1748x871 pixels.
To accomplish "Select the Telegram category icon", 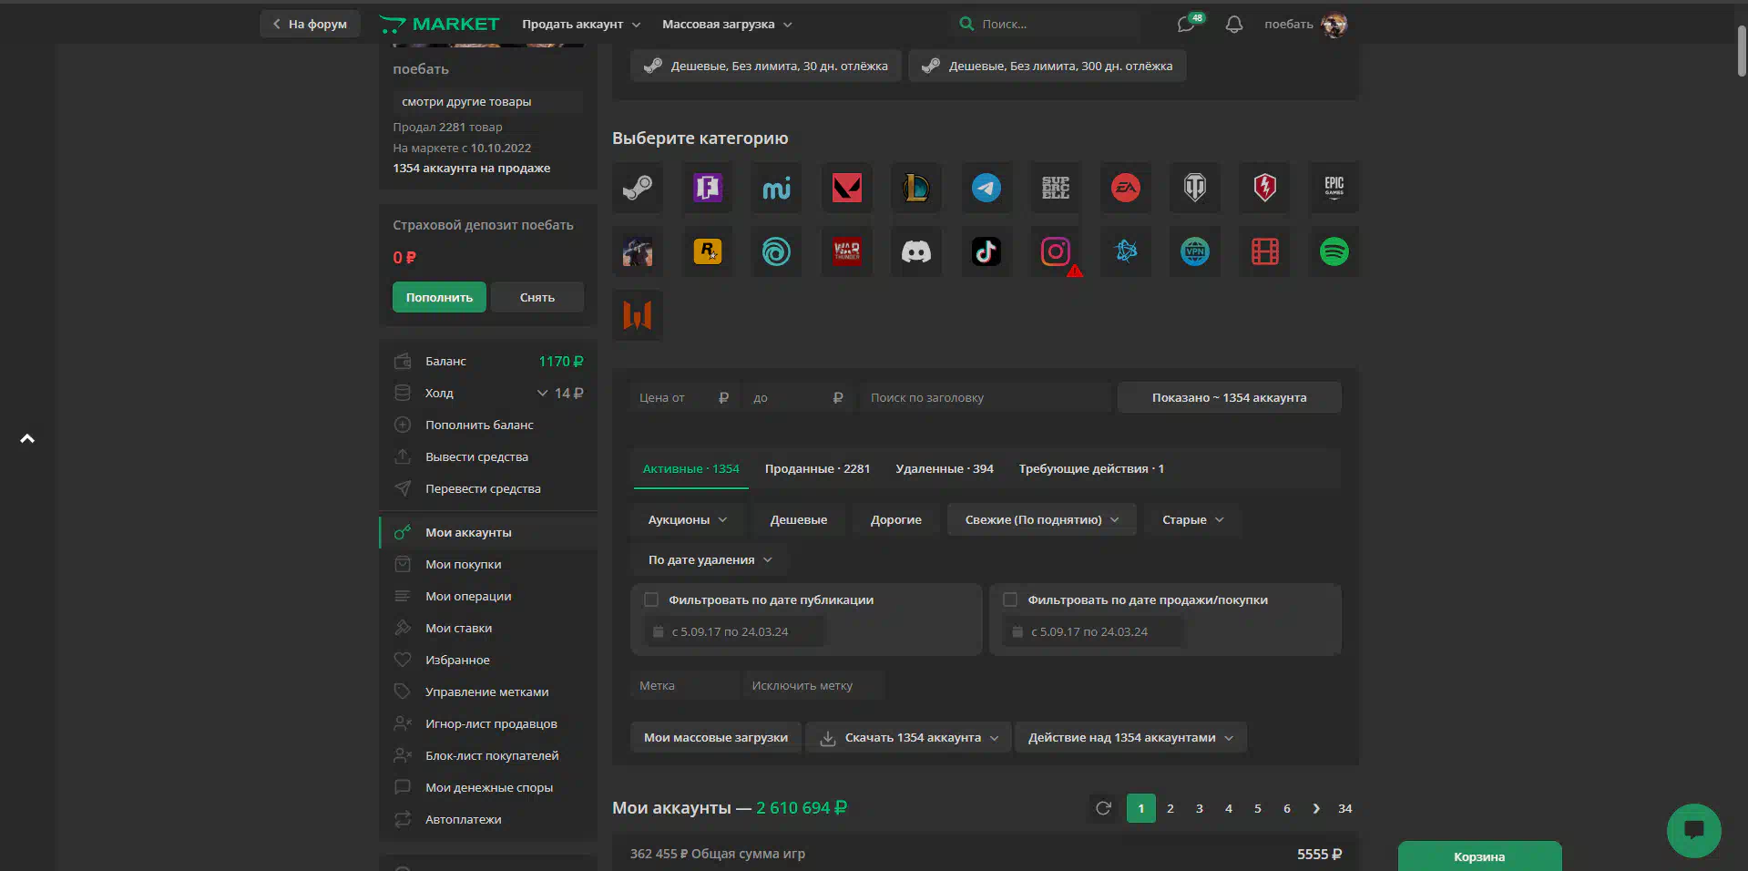I will [986, 188].
